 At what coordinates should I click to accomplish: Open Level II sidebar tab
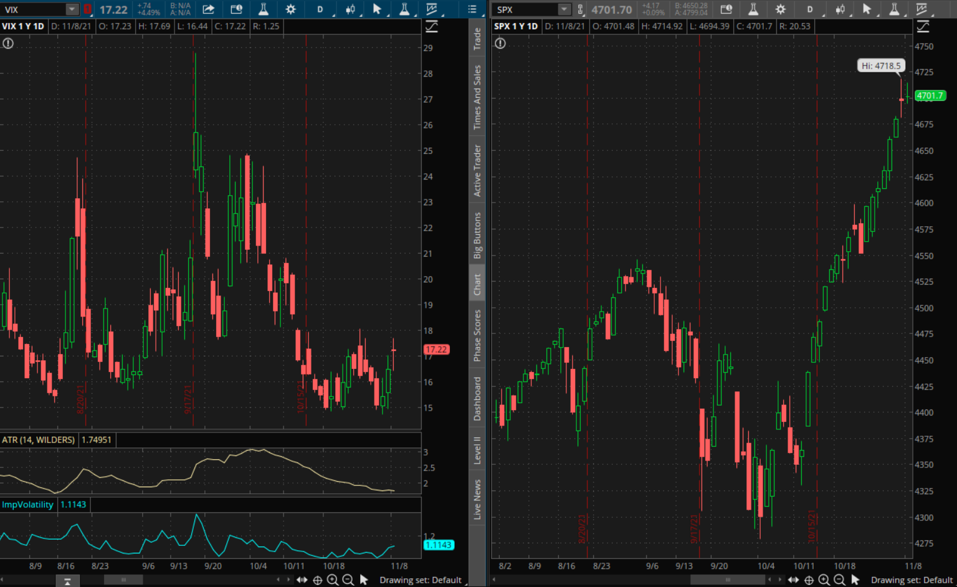[477, 450]
